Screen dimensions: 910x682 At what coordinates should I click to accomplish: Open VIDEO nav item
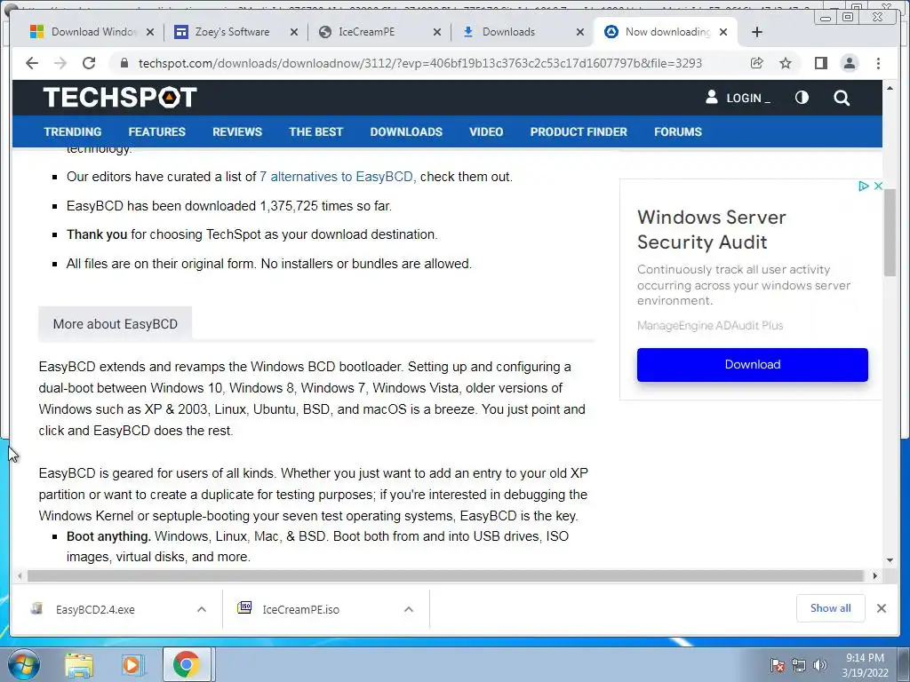click(486, 131)
